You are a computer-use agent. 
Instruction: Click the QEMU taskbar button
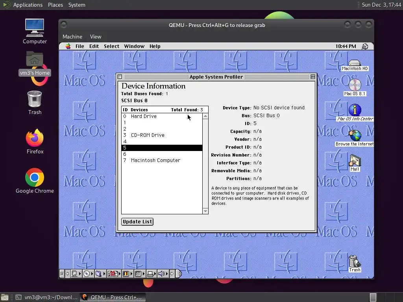pyautogui.click(x=113, y=297)
